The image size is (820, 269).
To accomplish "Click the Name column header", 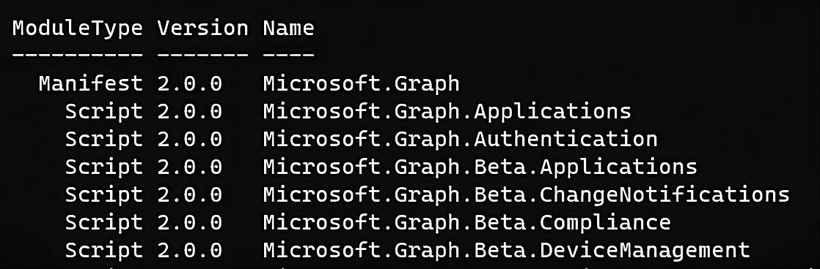I will [x=289, y=28].
